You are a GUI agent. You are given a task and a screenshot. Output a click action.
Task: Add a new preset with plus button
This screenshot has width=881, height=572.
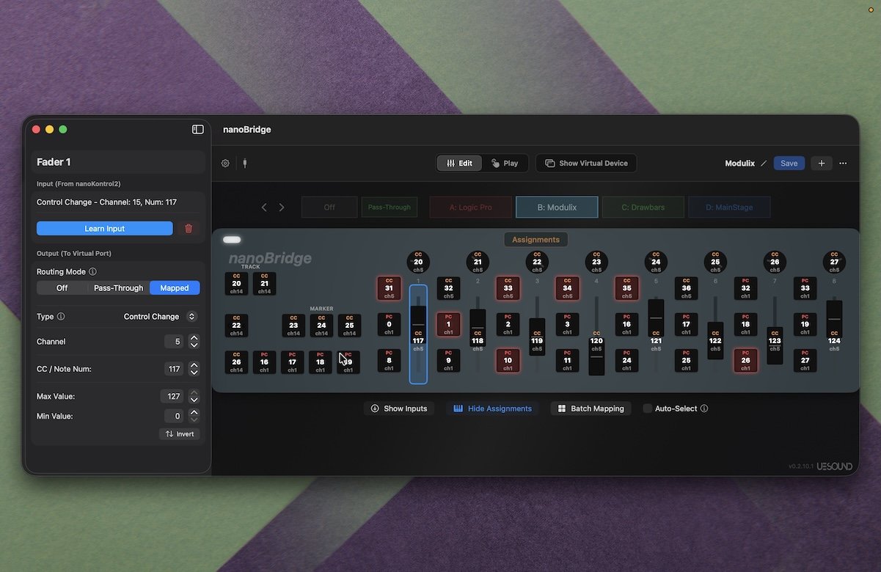pyautogui.click(x=822, y=164)
